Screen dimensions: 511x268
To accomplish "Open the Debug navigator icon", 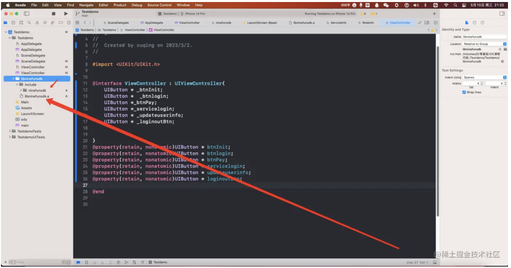I will pos(53,23).
